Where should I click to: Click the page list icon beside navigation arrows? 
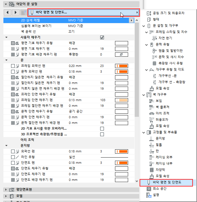[24, 13]
